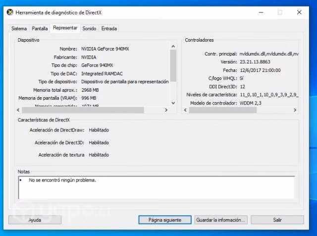Viewport: 317px width, 236px height.
Task: Click the Controladores horizontal scrollbar thumb
Action: click(x=223, y=110)
